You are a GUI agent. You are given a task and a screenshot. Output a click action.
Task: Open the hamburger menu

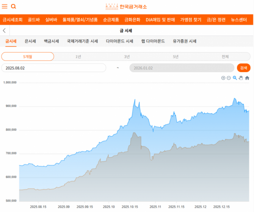pos(5,6)
